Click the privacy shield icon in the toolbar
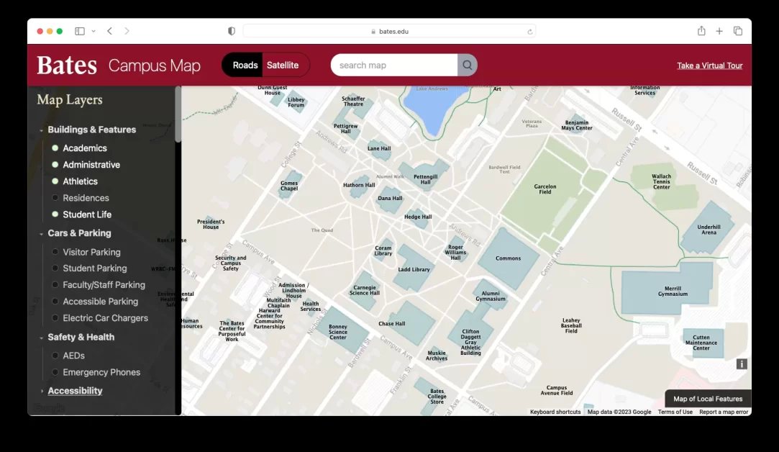This screenshot has height=452, width=779. [x=231, y=30]
